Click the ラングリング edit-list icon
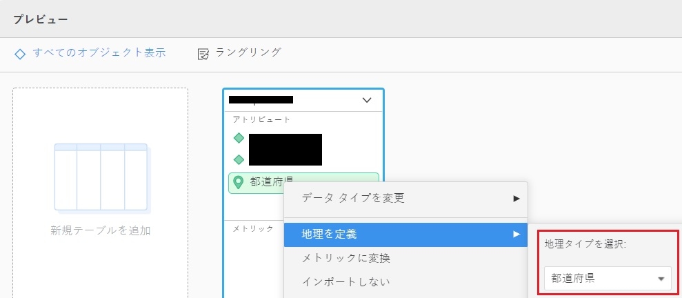 point(203,53)
